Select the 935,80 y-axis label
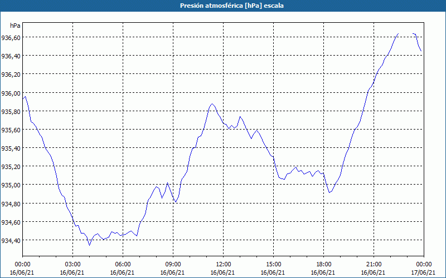 point(11,111)
